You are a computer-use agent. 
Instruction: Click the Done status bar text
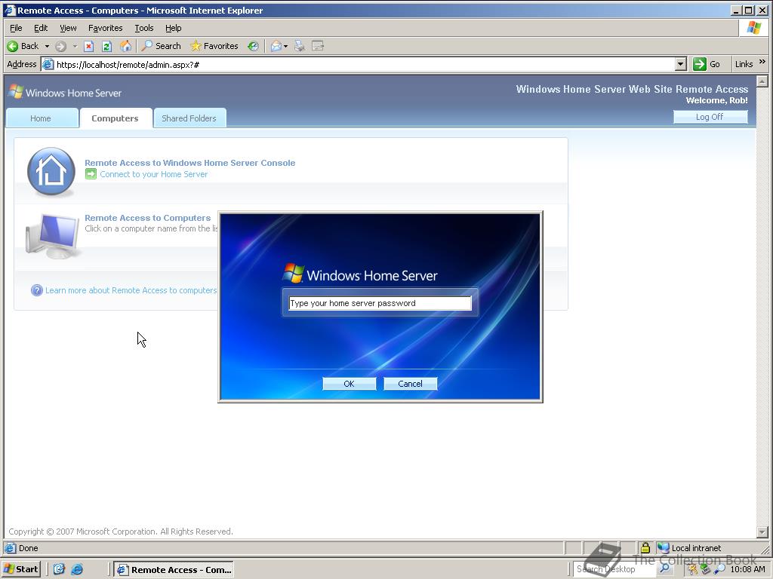(28, 548)
